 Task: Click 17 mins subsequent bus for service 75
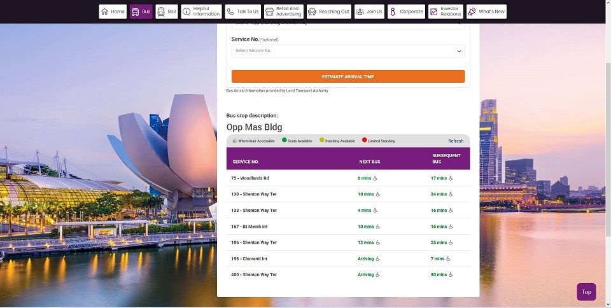point(439,178)
